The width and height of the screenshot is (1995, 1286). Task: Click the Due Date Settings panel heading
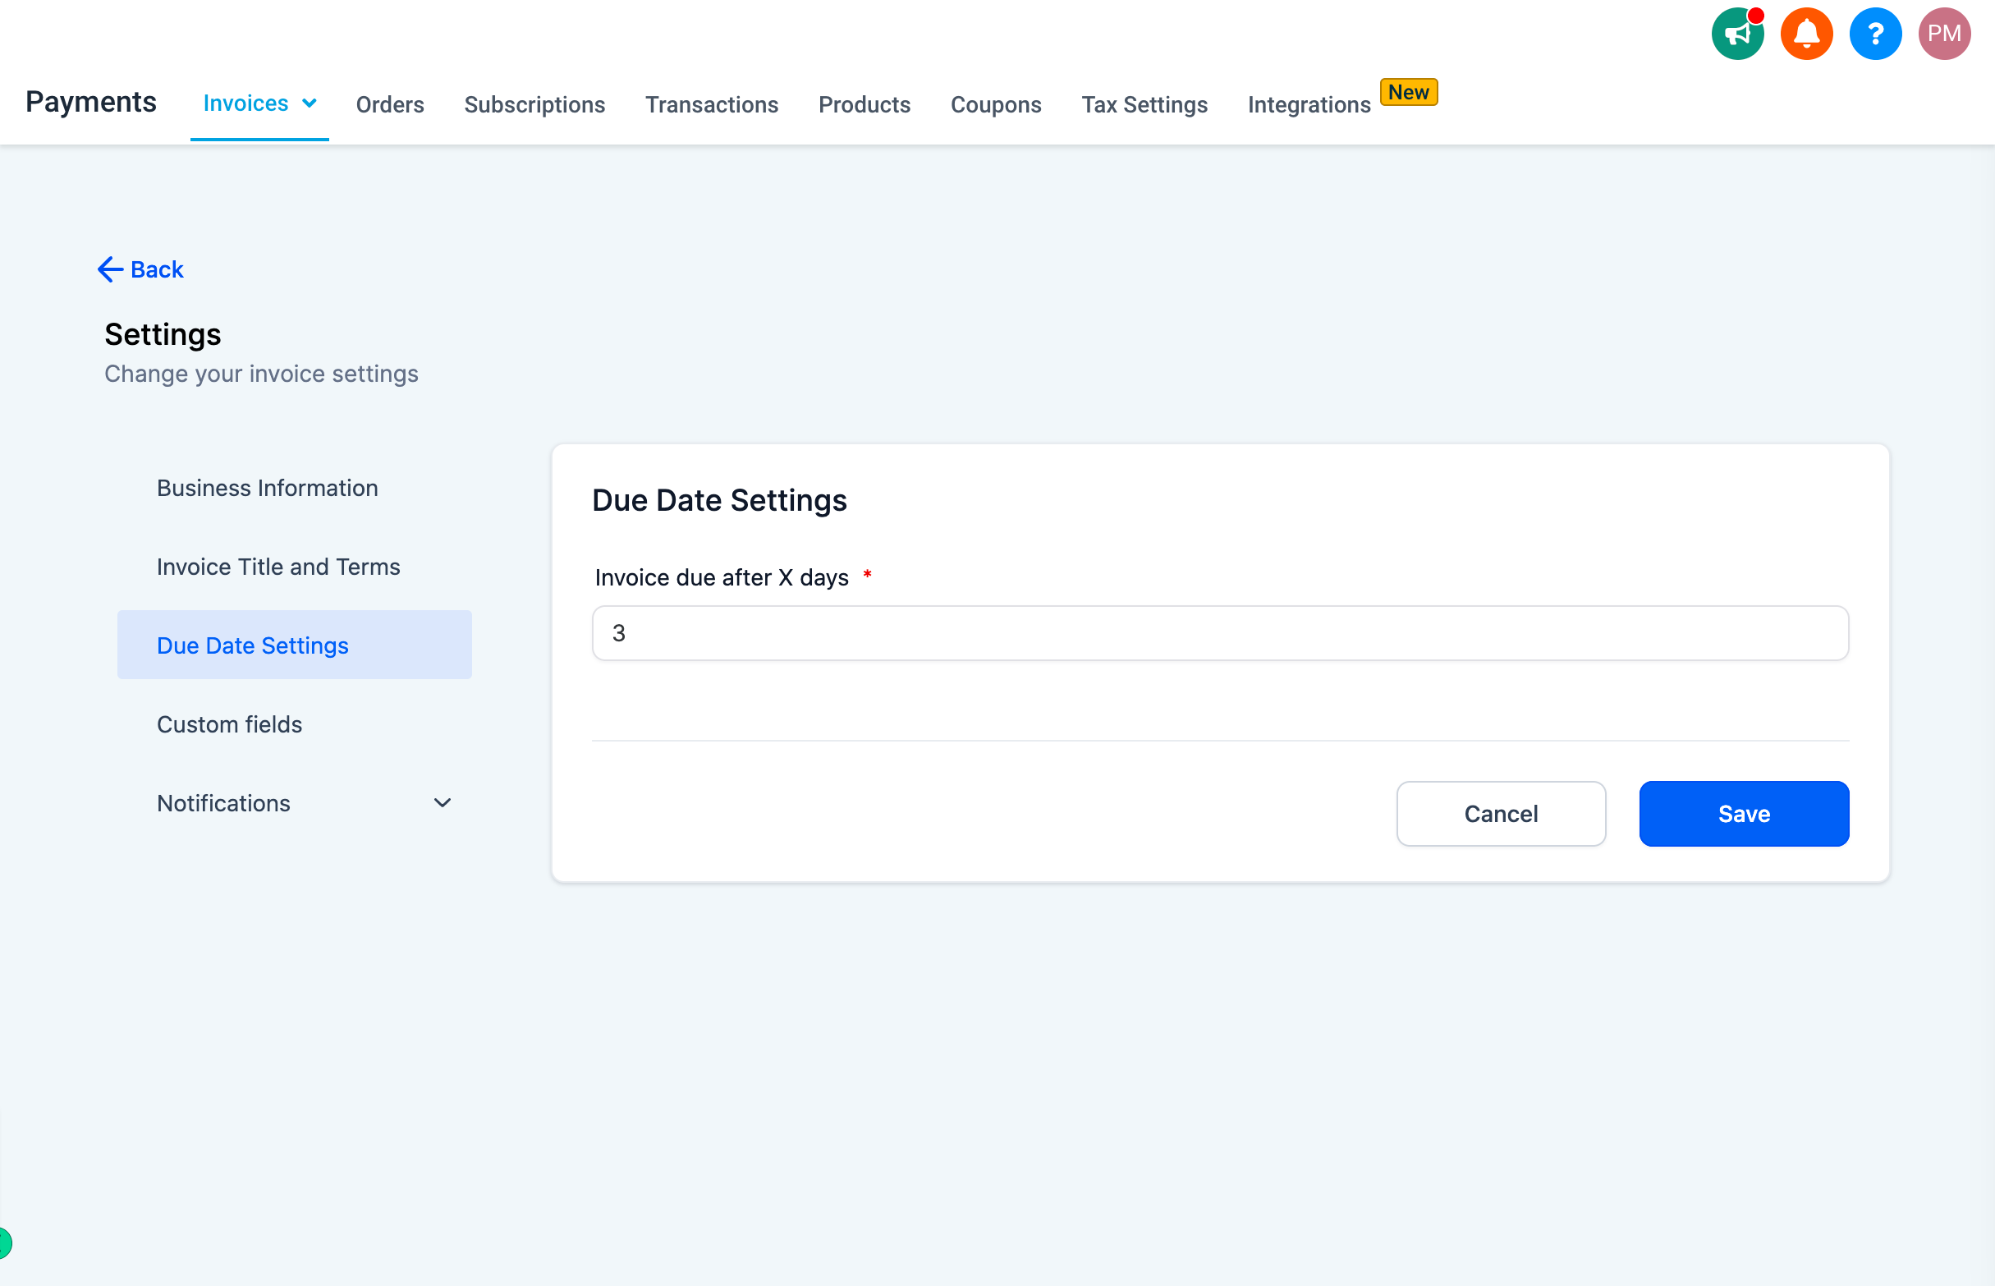point(718,500)
